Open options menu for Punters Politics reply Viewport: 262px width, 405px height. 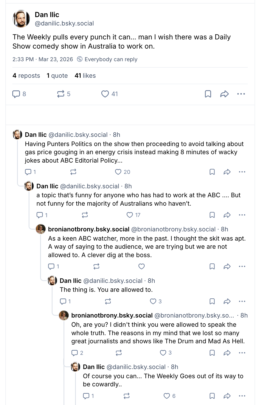(x=242, y=172)
